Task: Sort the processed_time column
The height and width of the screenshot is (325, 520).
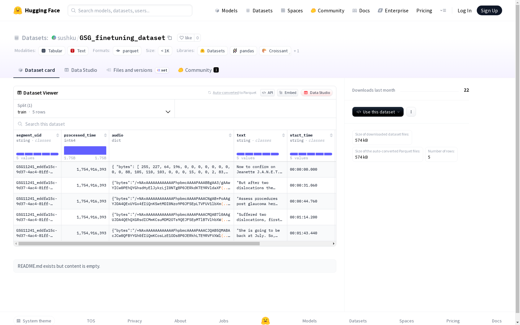Action: pyautogui.click(x=105, y=135)
